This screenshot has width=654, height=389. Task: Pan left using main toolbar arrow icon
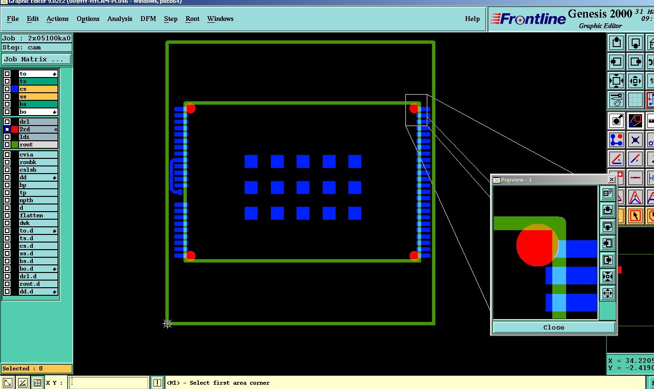[616, 62]
